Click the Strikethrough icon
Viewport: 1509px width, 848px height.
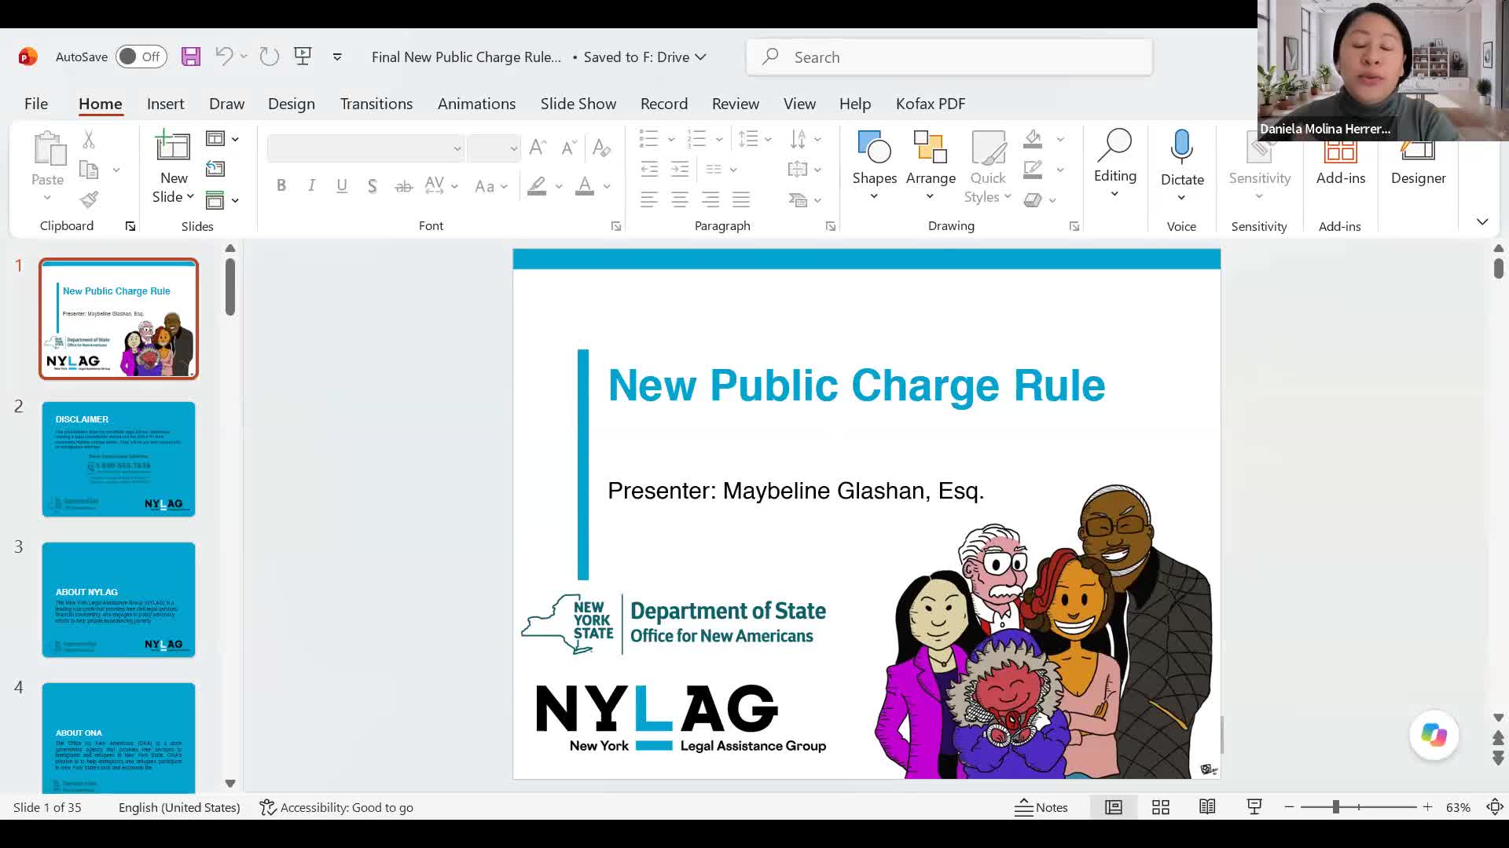click(x=403, y=186)
